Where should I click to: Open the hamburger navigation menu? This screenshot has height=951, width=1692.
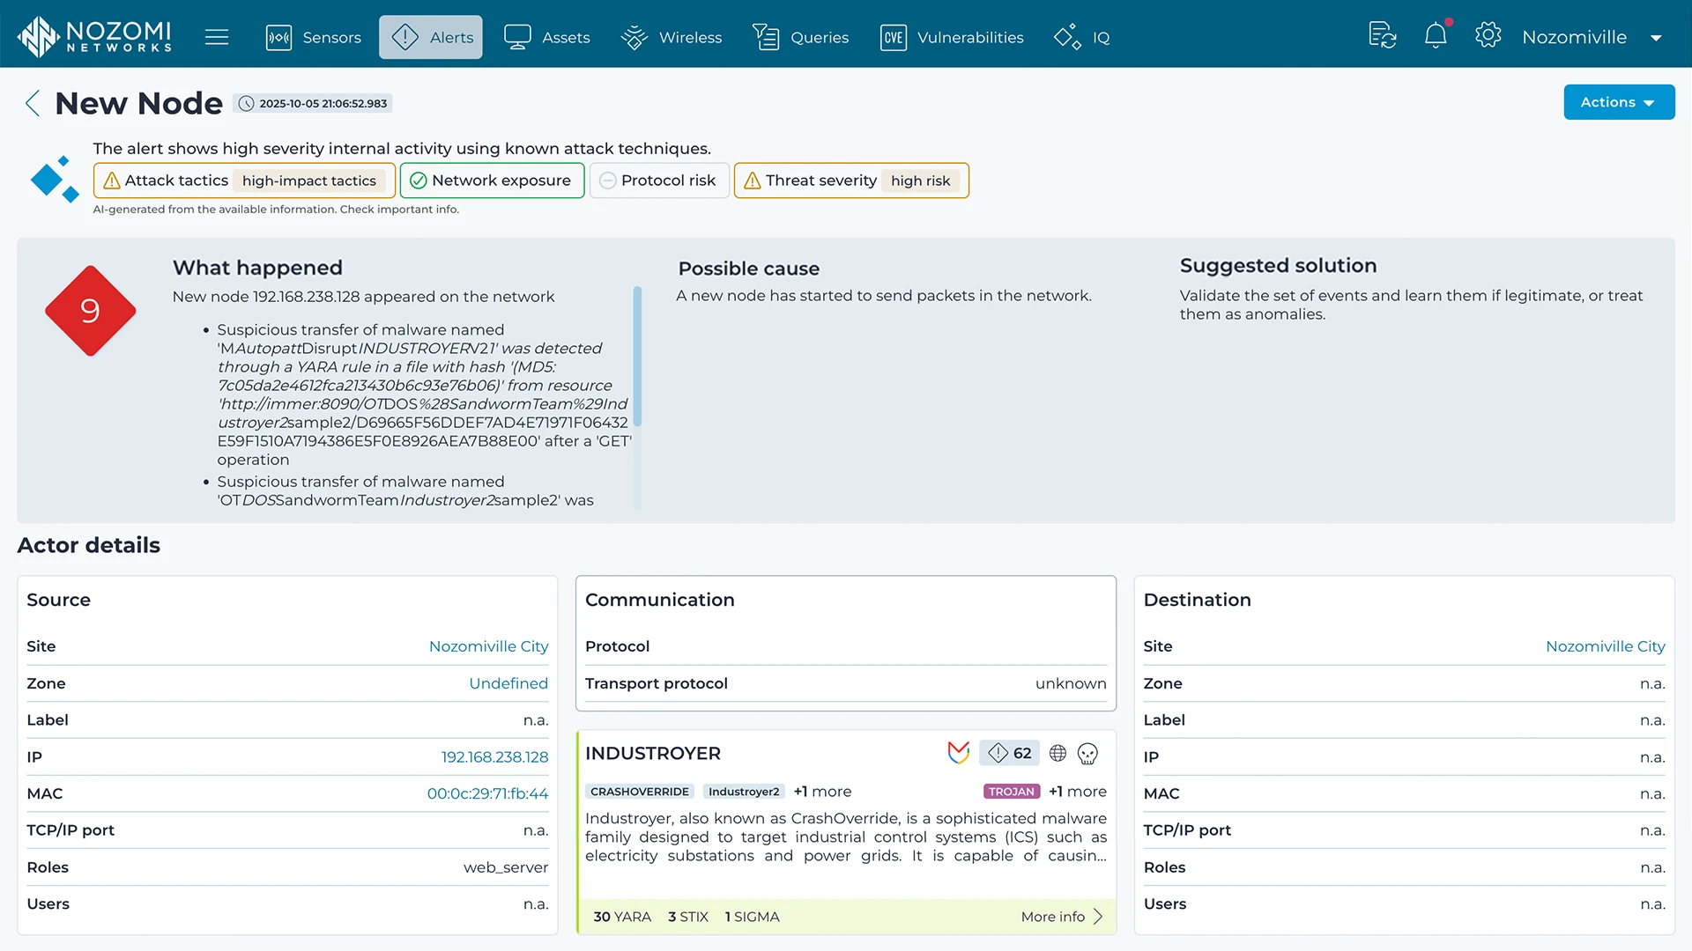217,37
